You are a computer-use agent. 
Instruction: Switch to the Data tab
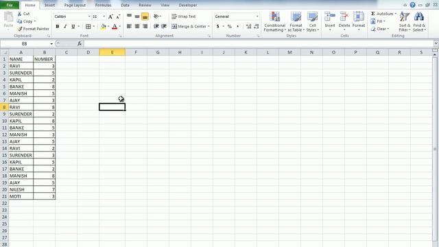click(125, 5)
